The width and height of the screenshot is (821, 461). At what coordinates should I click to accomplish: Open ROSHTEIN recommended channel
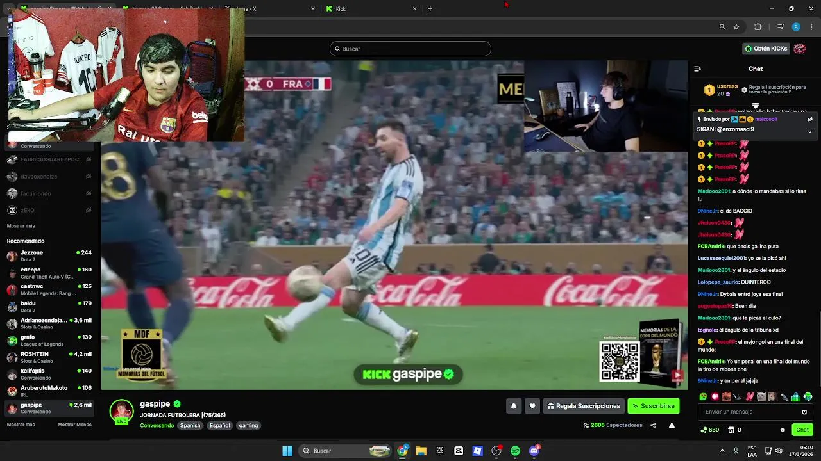pos(49,357)
